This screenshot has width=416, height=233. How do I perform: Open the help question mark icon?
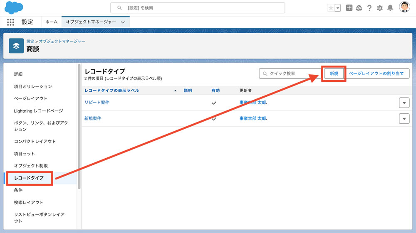pyautogui.click(x=369, y=8)
